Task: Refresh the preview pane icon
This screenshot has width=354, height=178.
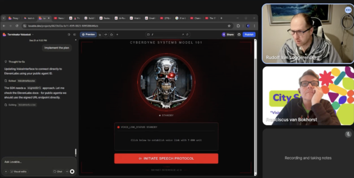Action: [187, 35]
